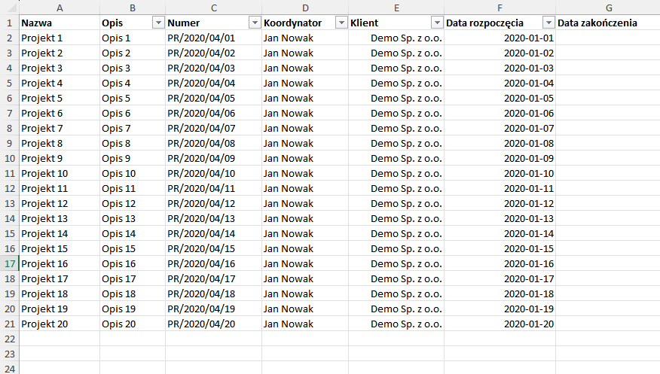Select column F header
660x374 pixels.
(500, 8)
